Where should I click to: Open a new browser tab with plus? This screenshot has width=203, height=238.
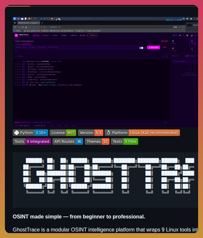pyautogui.click(x=42, y=23)
